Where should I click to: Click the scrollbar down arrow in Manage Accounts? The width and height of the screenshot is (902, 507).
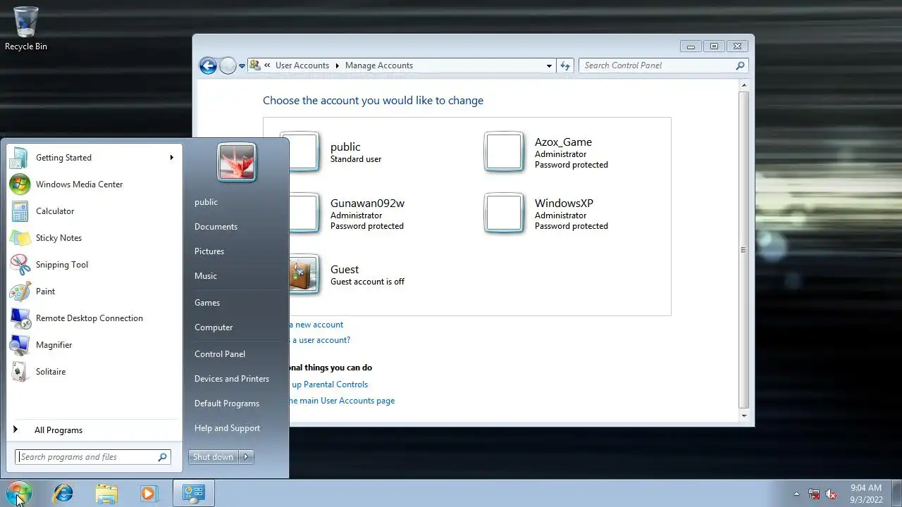pyautogui.click(x=743, y=415)
